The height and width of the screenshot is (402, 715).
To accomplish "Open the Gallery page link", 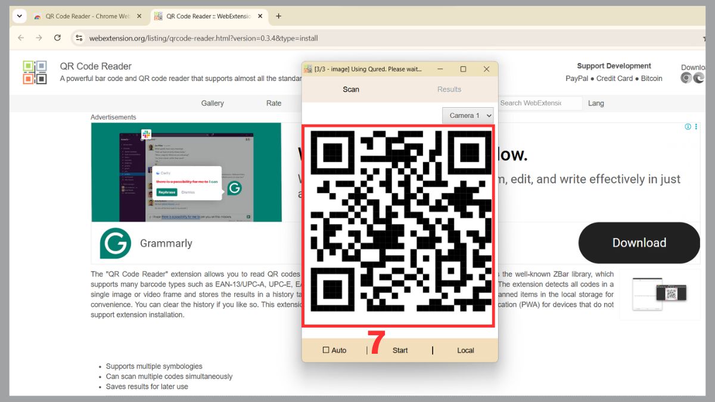I will 212,103.
